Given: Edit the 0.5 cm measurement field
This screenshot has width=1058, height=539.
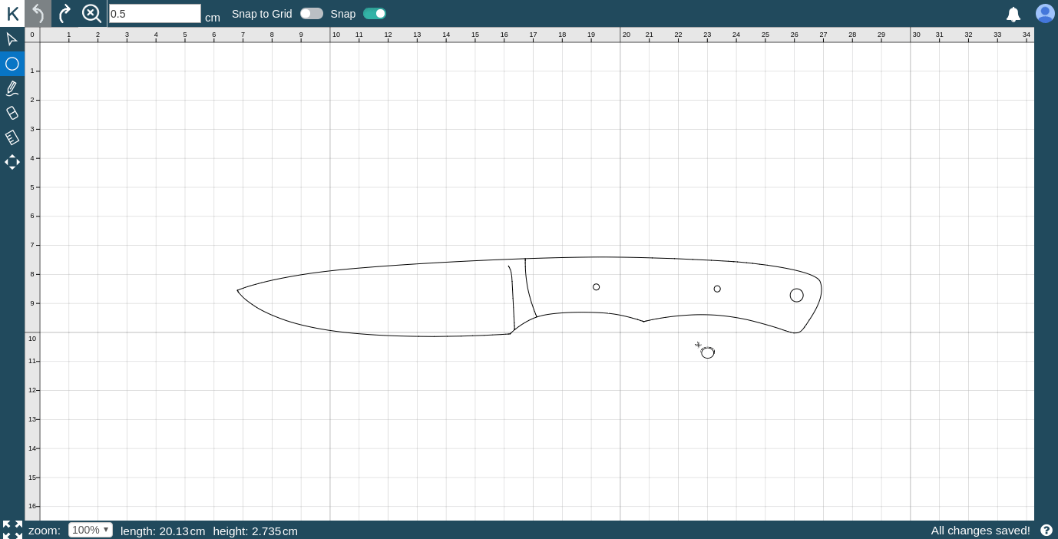Looking at the screenshot, I should [155, 13].
